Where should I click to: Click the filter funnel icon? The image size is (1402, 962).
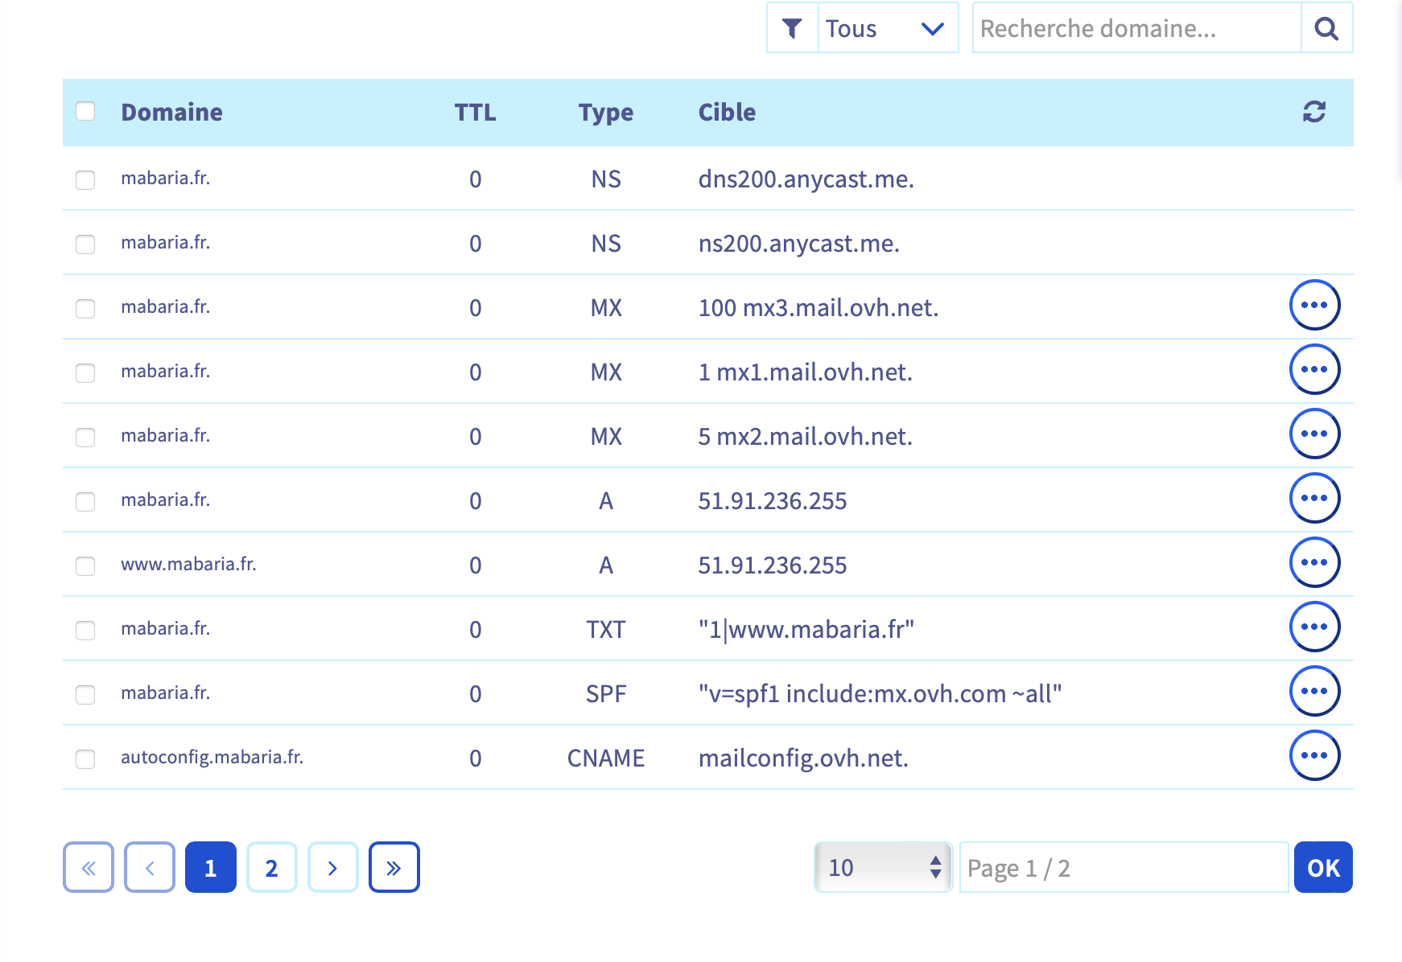click(x=792, y=28)
